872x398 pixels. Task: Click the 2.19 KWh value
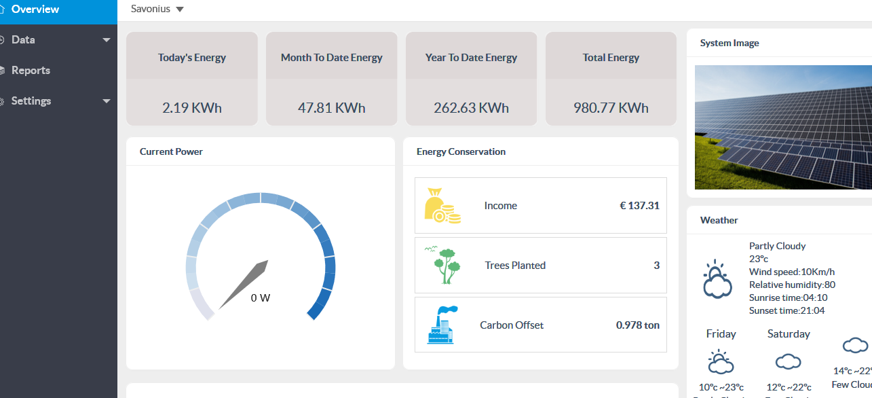(x=192, y=108)
